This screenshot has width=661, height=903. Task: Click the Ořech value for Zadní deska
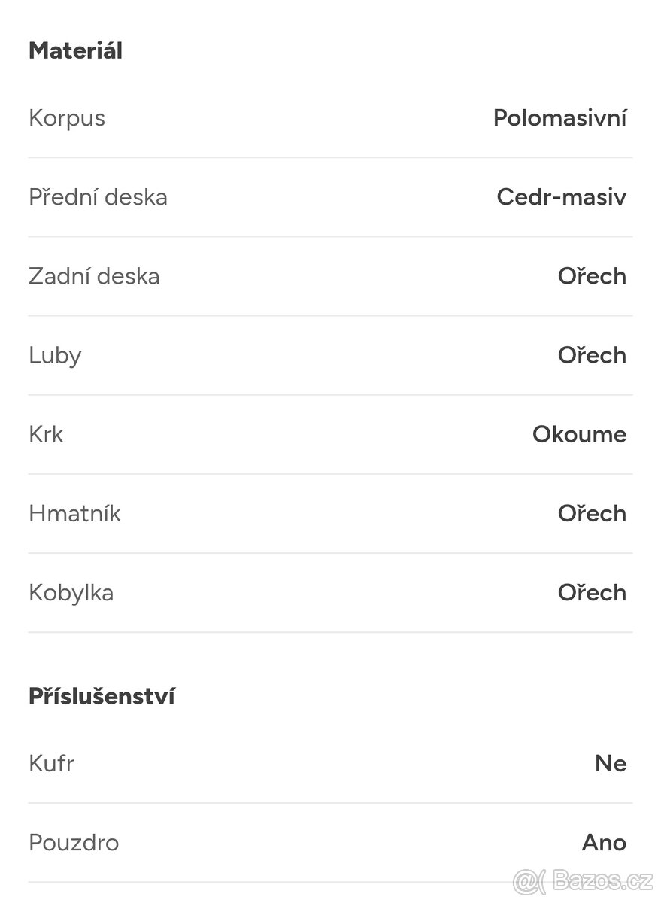click(x=592, y=276)
